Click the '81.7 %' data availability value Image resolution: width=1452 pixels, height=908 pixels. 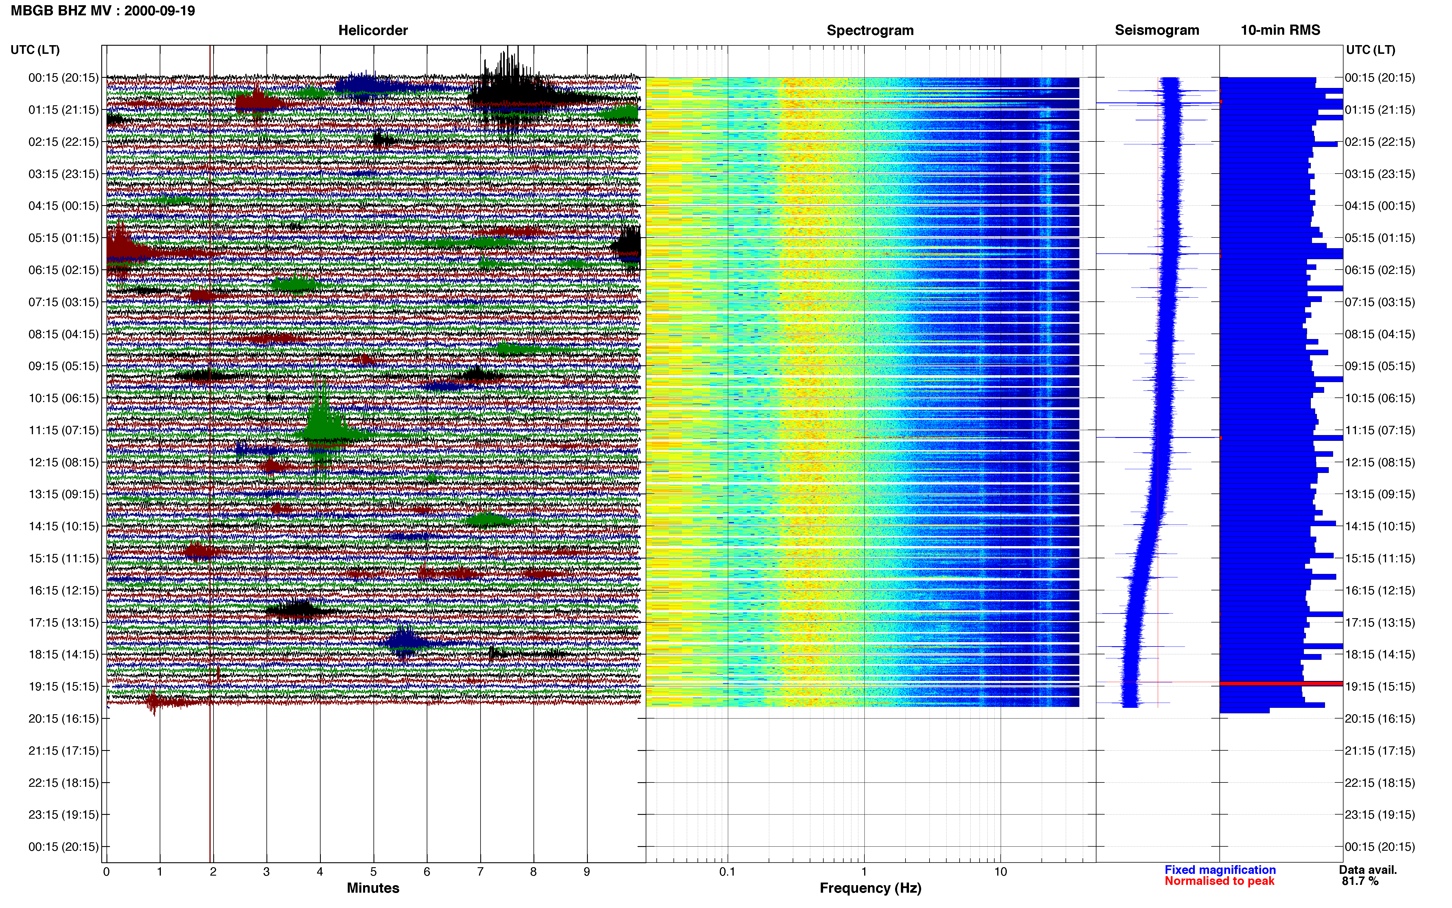tap(1360, 882)
